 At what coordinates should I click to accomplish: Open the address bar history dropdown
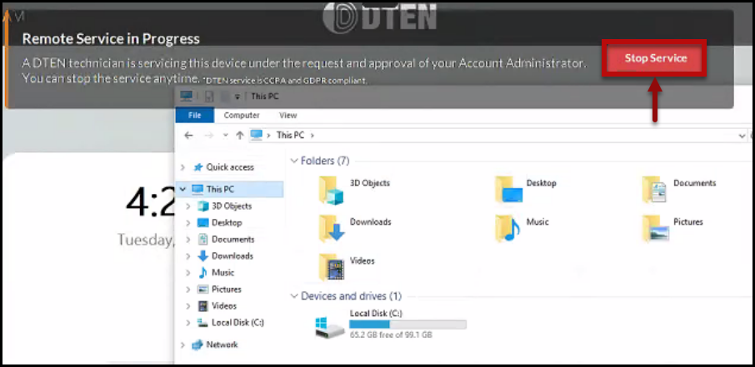(x=742, y=136)
